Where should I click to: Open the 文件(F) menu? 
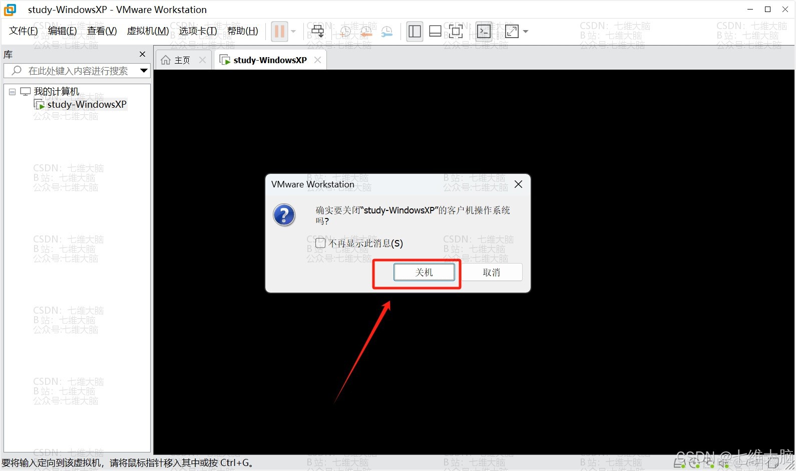tap(24, 31)
